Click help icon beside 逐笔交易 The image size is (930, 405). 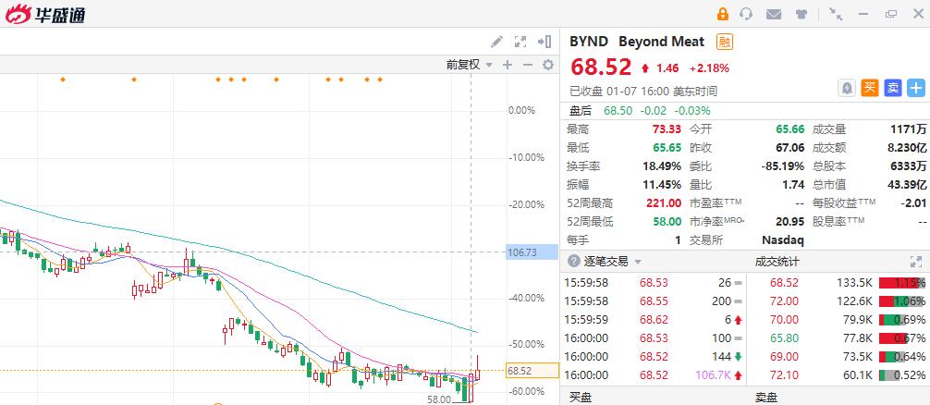[573, 262]
